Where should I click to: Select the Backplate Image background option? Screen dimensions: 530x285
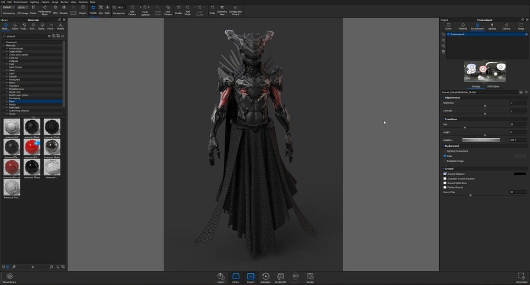pos(445,161)
